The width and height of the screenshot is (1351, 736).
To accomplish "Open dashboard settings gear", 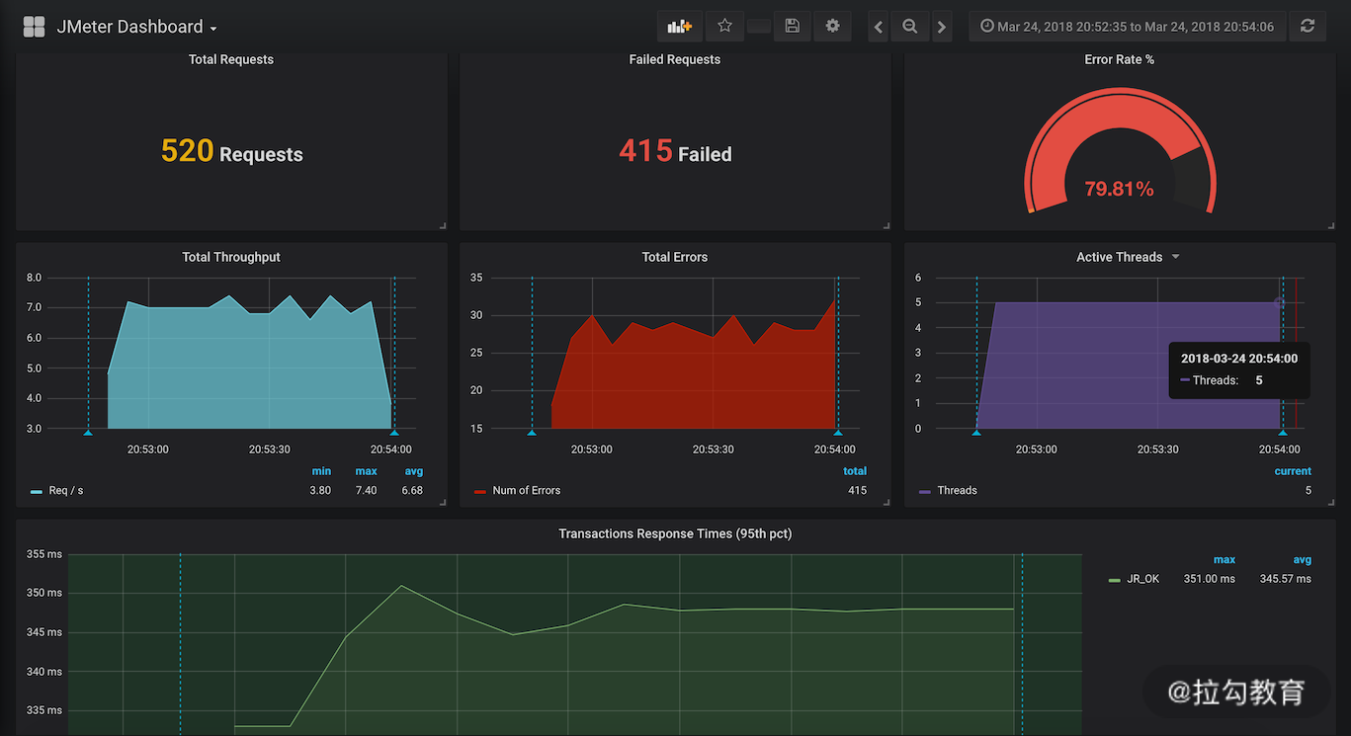I will pyautogui.click(x=832, y=27).
